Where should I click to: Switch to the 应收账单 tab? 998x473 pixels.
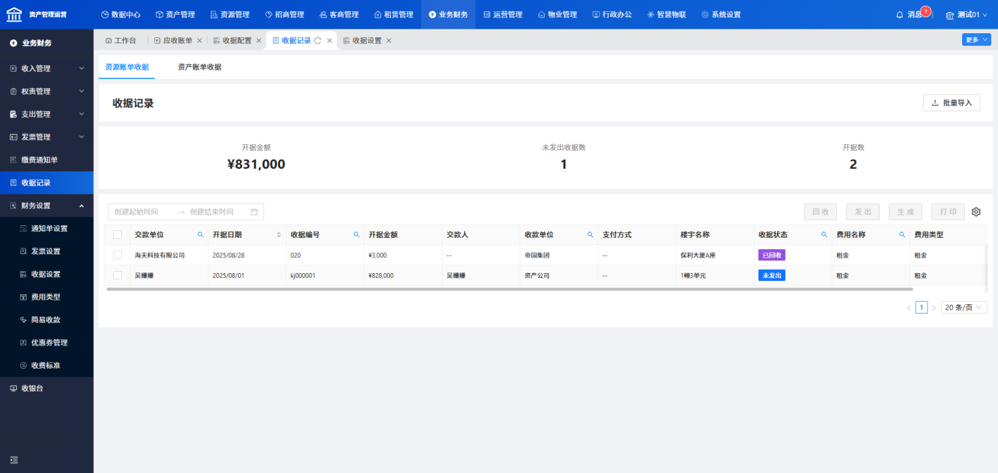[x=174, y=41]
